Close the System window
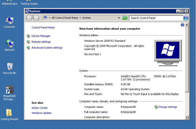Viewport: 196px width, 129px height. [186, 11]
